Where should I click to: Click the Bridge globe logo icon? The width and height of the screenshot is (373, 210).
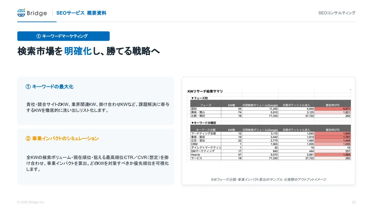point(21,13)
